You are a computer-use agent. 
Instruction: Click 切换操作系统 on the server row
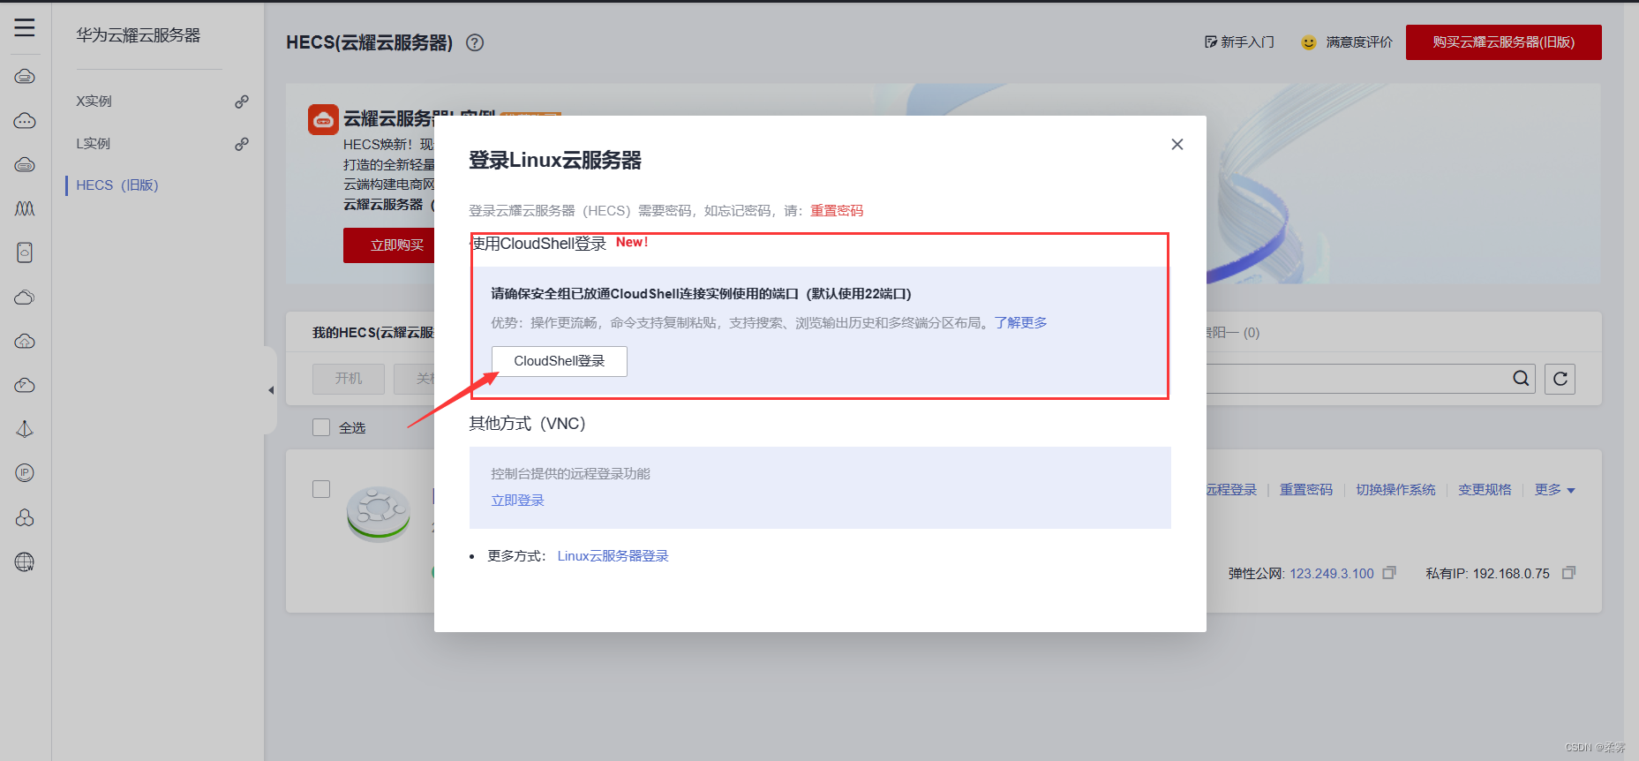[x=1395, y=490]
